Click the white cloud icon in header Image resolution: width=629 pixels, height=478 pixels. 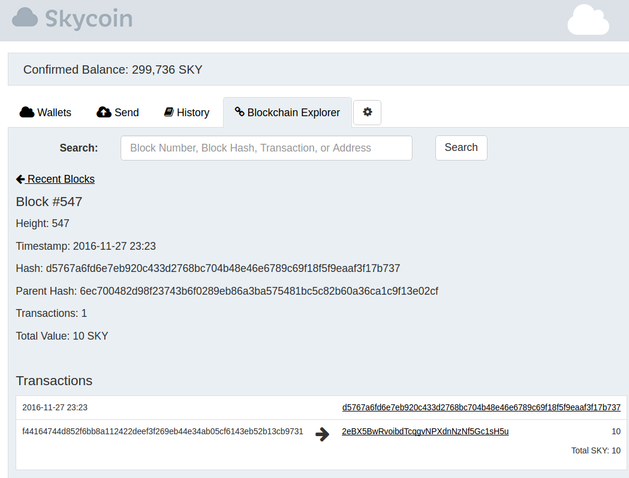[588, 20]
